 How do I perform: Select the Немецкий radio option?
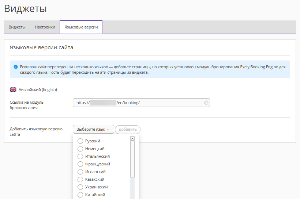(x=80, y=149)
